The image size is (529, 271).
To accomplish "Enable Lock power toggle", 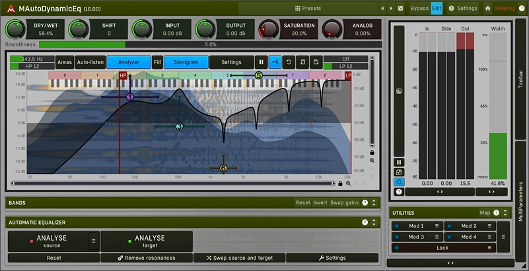I will tap(397, 248).
